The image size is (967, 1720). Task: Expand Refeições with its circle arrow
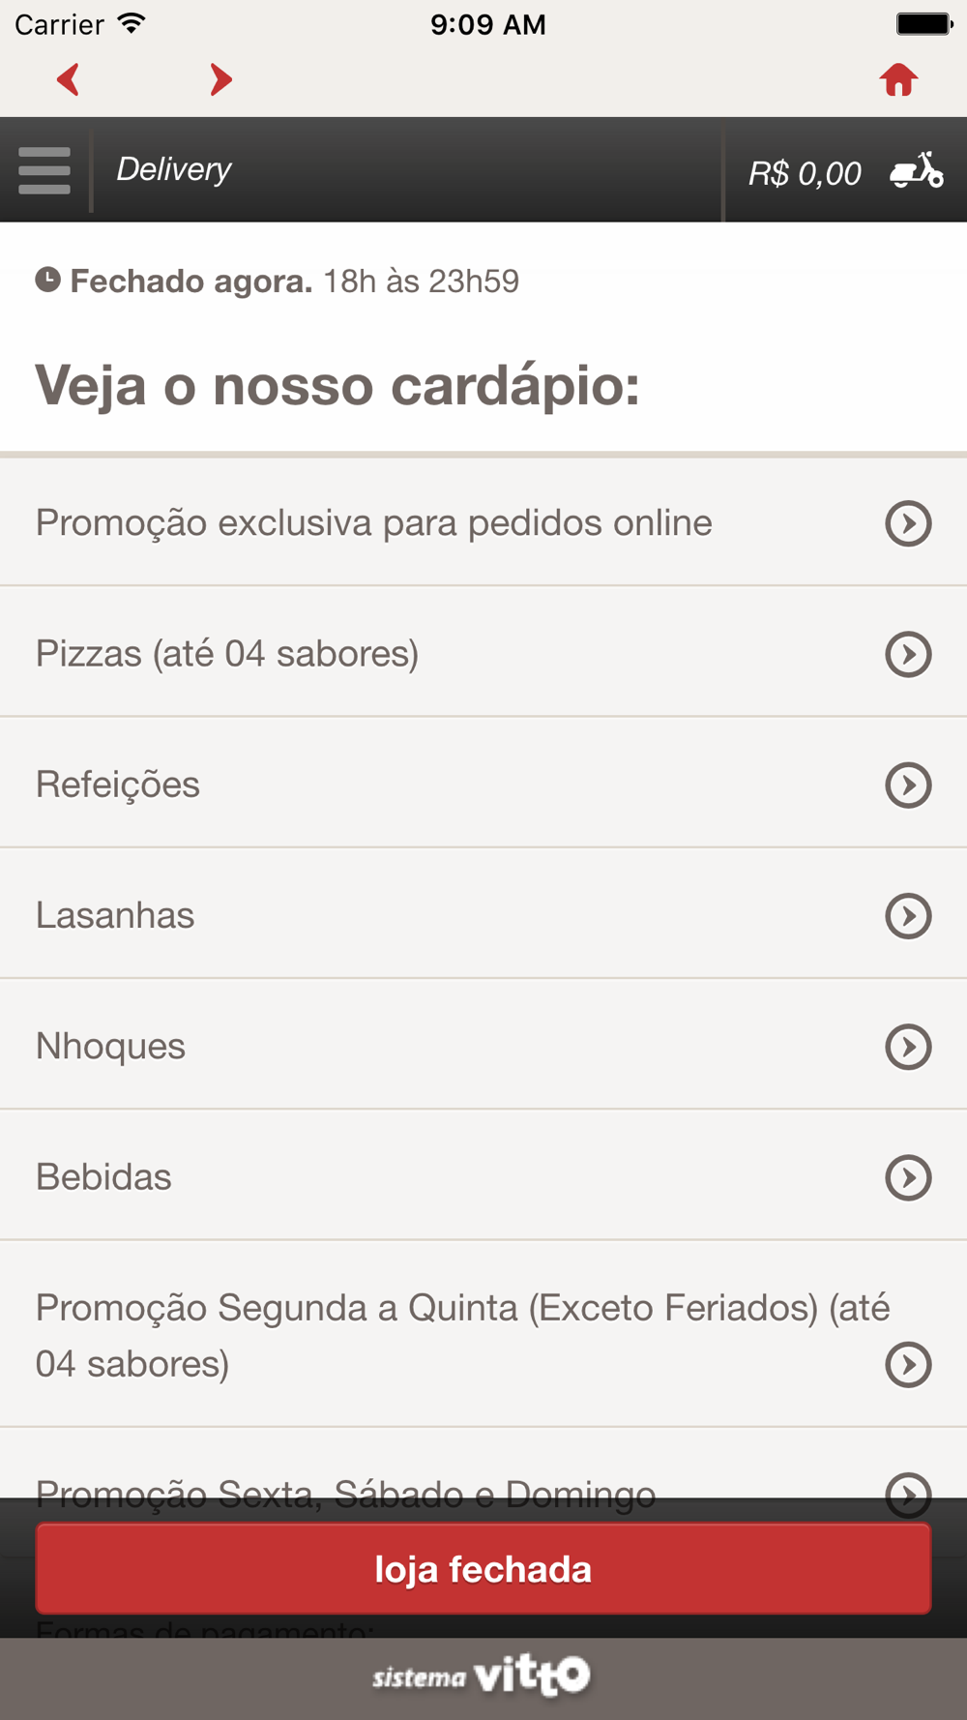point(908,785)
